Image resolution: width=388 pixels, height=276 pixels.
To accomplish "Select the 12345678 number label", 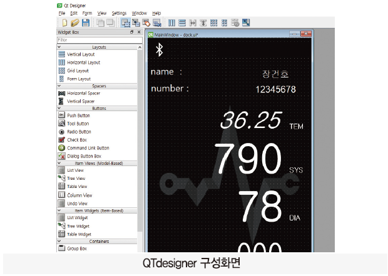I will (x=275, y=89).
